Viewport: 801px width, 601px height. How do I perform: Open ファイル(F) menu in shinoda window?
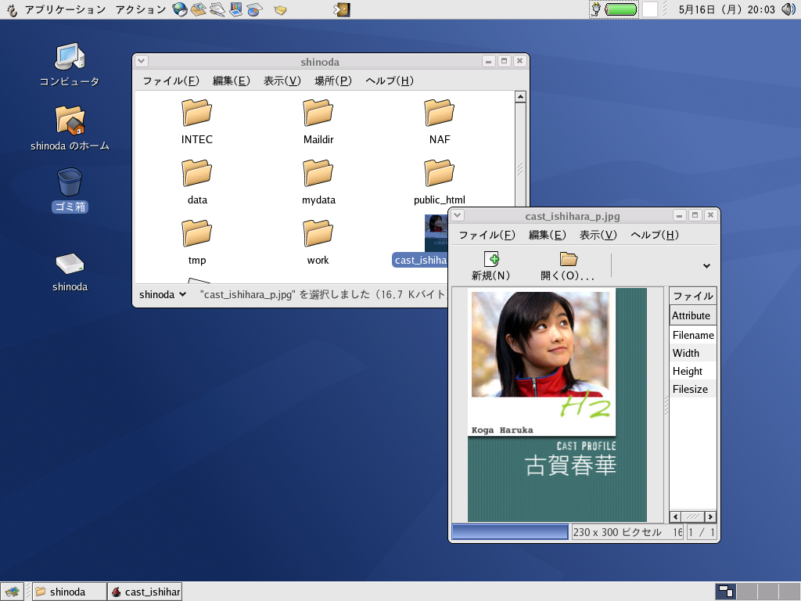click(x=171, y=81)
